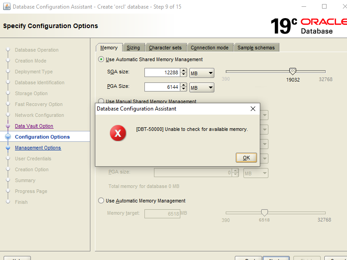Switch to the Sizing tab
Image resolution: width=347 pixels, height=260 pixels.
[x=133, y=48]
